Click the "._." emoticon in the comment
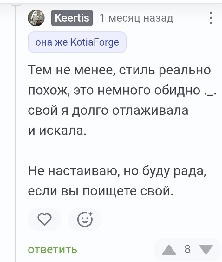222x262 pixels. coord(209,91)
